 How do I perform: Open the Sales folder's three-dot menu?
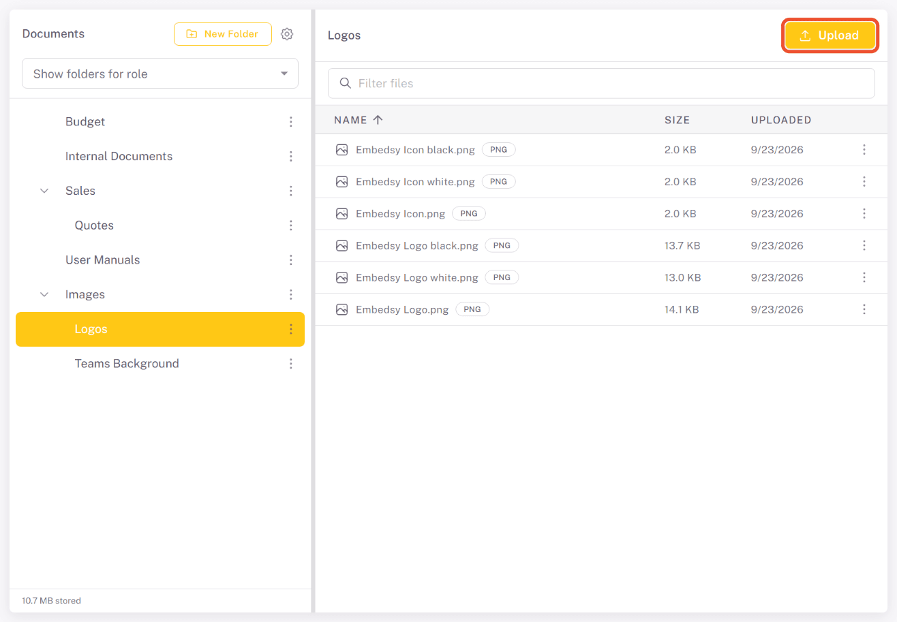tap(291, 191)
